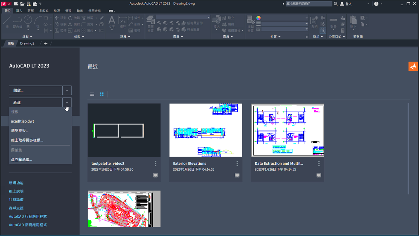Viewport: 419px width, 236px height.
Task: Choose the Fillet (圓角) tool
Action: [x=88, y=24]
